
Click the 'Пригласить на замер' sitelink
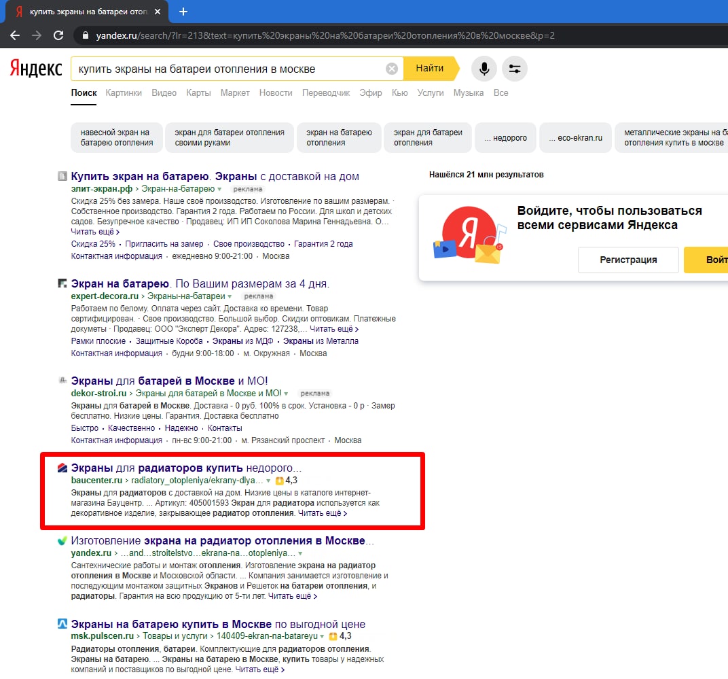(x=164, y=243)
